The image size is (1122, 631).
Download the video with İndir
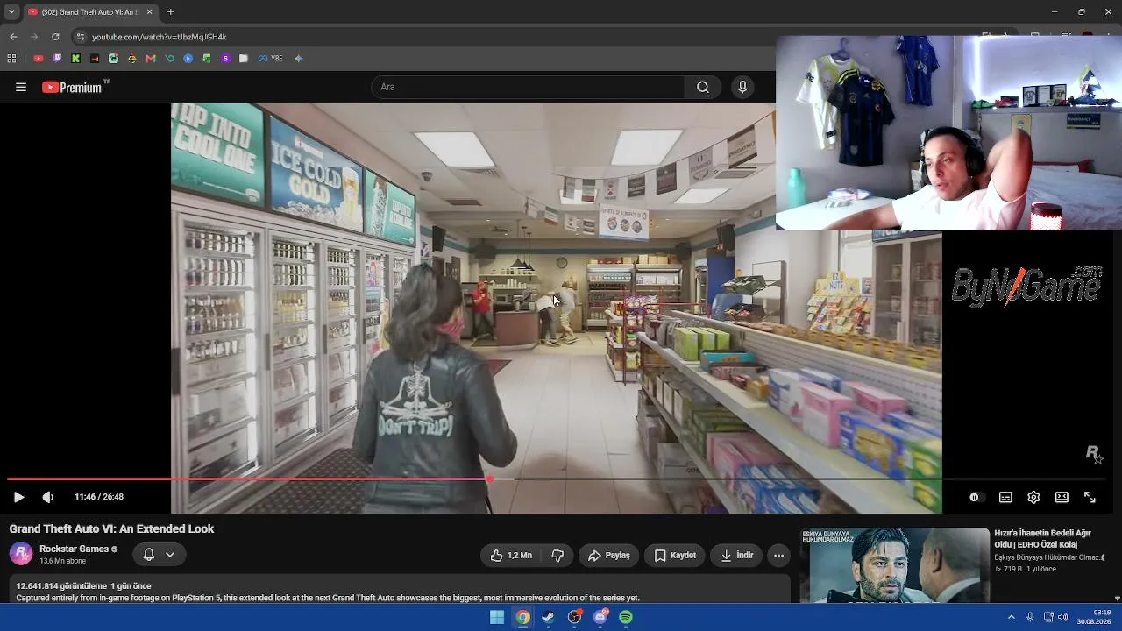click(737, 555)
